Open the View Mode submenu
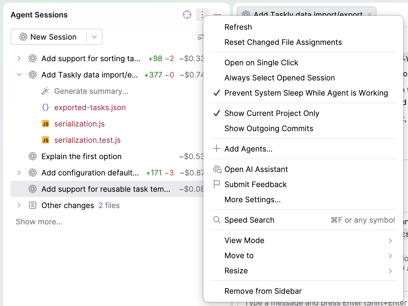Screen dimensions: 408x306 (303, 240)
